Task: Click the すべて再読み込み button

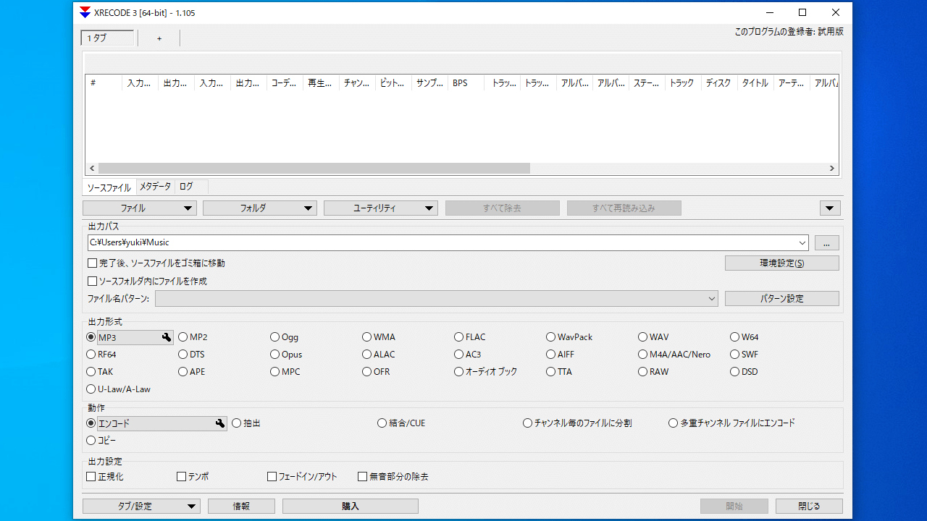Action: pos(624,208)
